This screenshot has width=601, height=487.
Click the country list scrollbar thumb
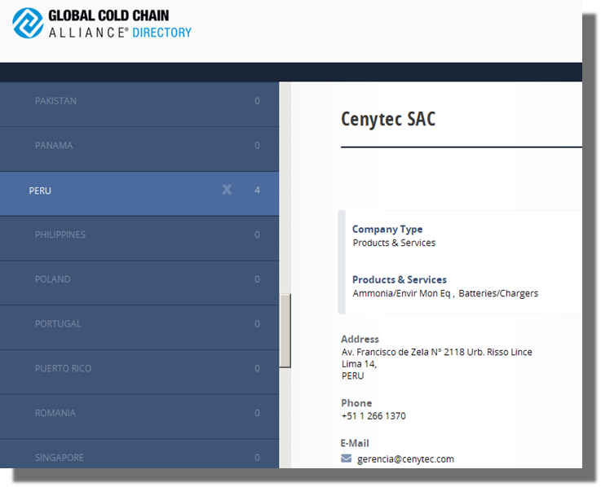(285, 331)
